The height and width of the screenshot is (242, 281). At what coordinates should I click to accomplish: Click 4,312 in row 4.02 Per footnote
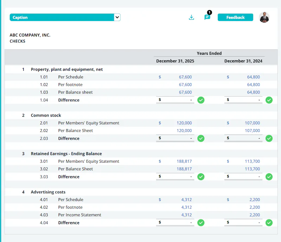(187, 207)
